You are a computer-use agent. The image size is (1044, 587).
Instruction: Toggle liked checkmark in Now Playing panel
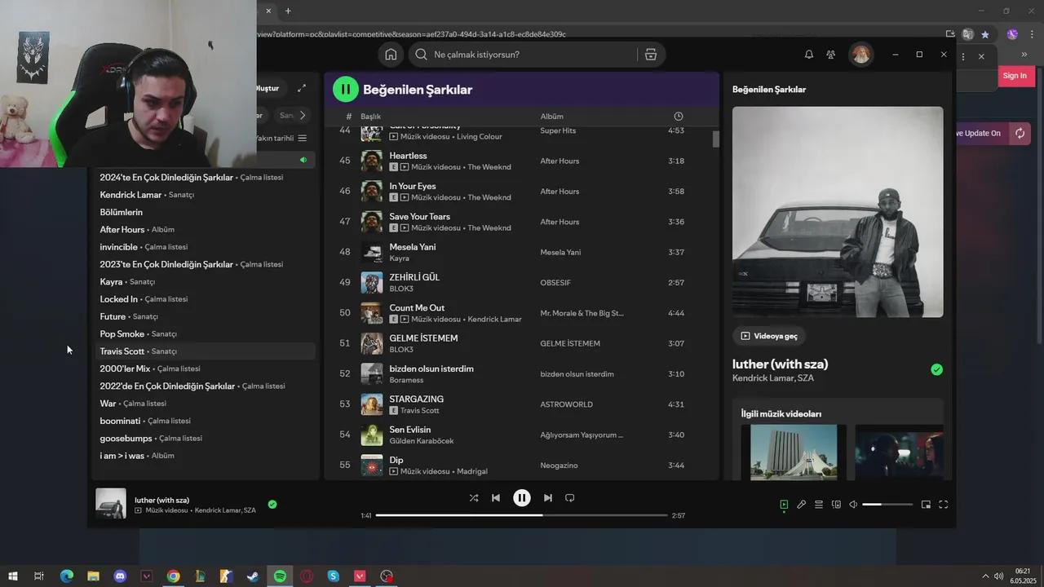pos(936,369)
